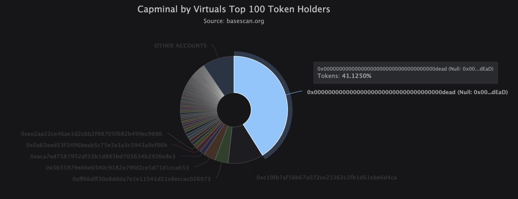
Task: Click the Source: basescan.org subtitle
Action: (234, 21)
